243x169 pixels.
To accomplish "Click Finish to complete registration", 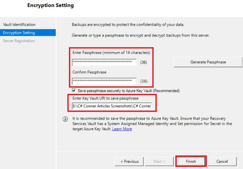I will coord(191,161).
